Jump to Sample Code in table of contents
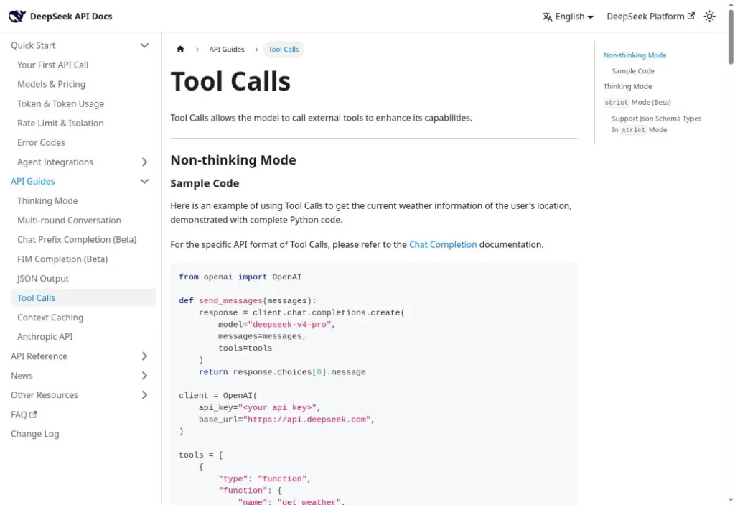The height and width of the screenshot is (505, 735). (x=633, y=71)
